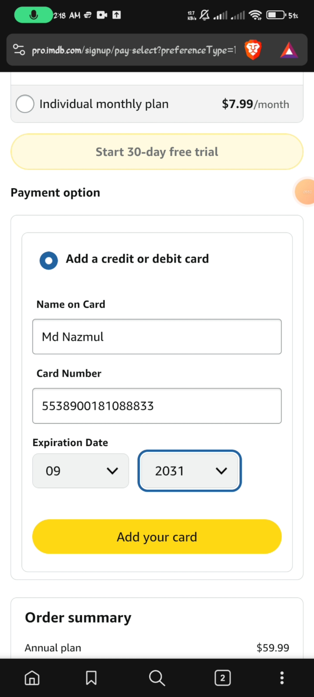Select Add a credit or debit card option

click(49, 260)
